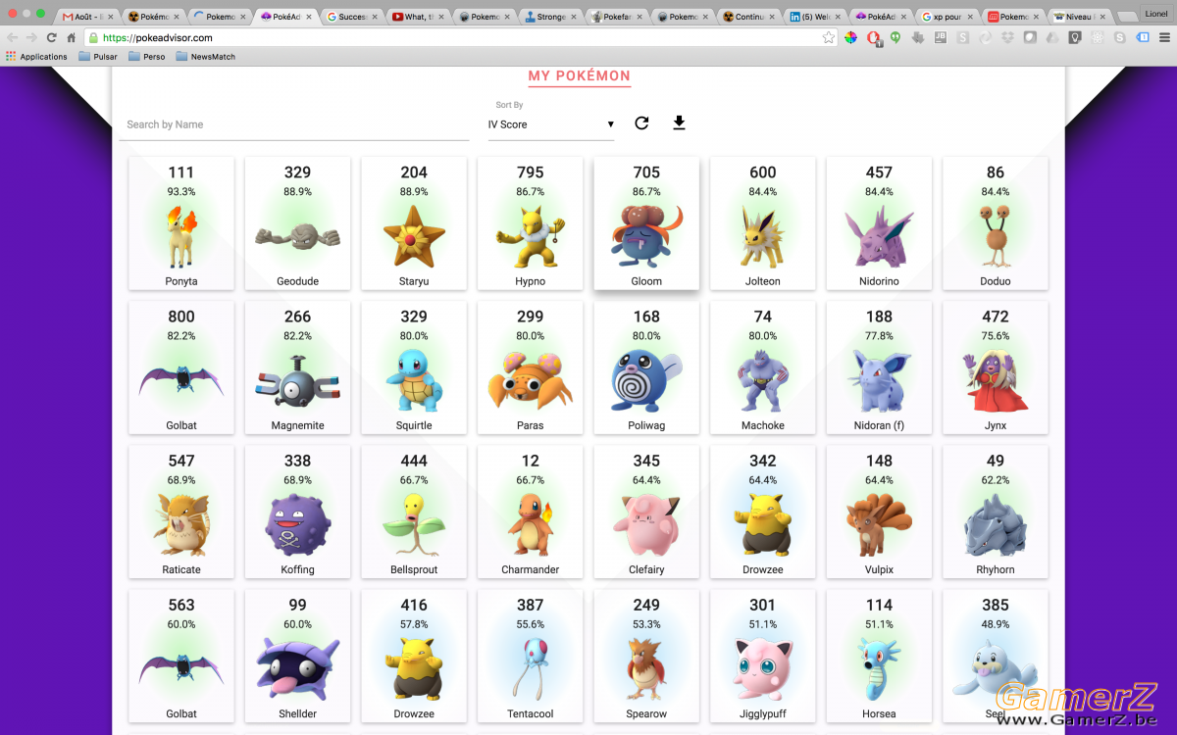Open the Doduo card
This screenshot has width=1177, height=735.
pyautogui.click(x=996, y=223)
